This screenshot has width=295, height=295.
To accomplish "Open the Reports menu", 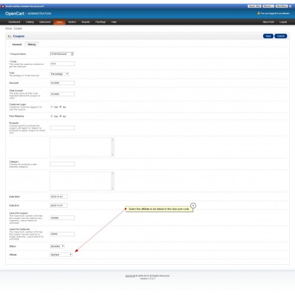I will pos(86,22).
